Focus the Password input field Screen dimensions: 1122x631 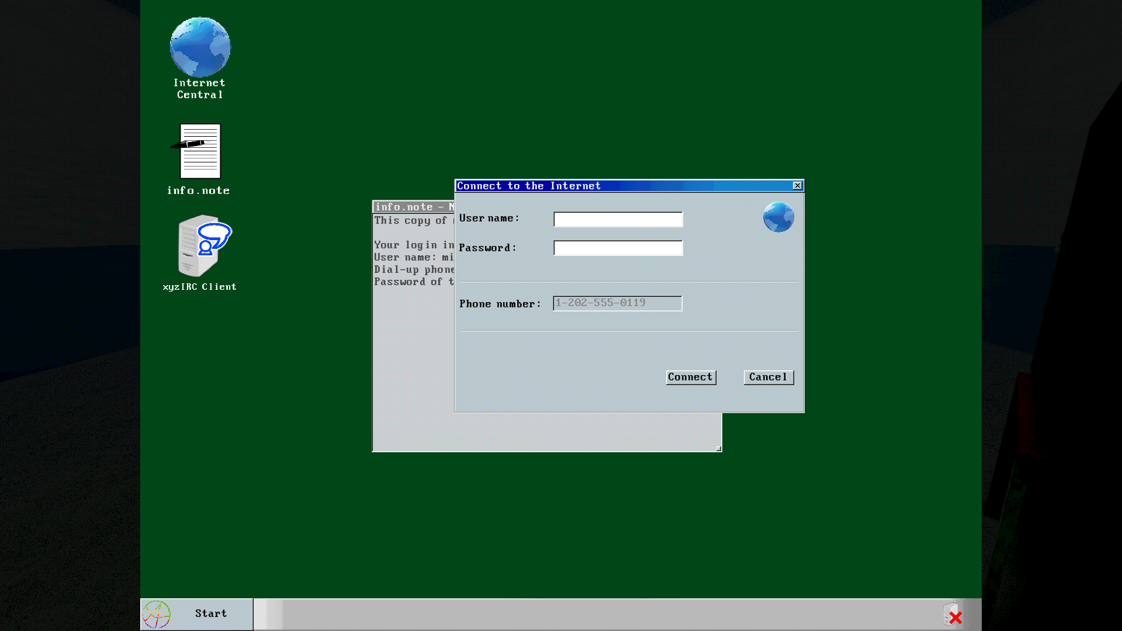pos(618,248)
